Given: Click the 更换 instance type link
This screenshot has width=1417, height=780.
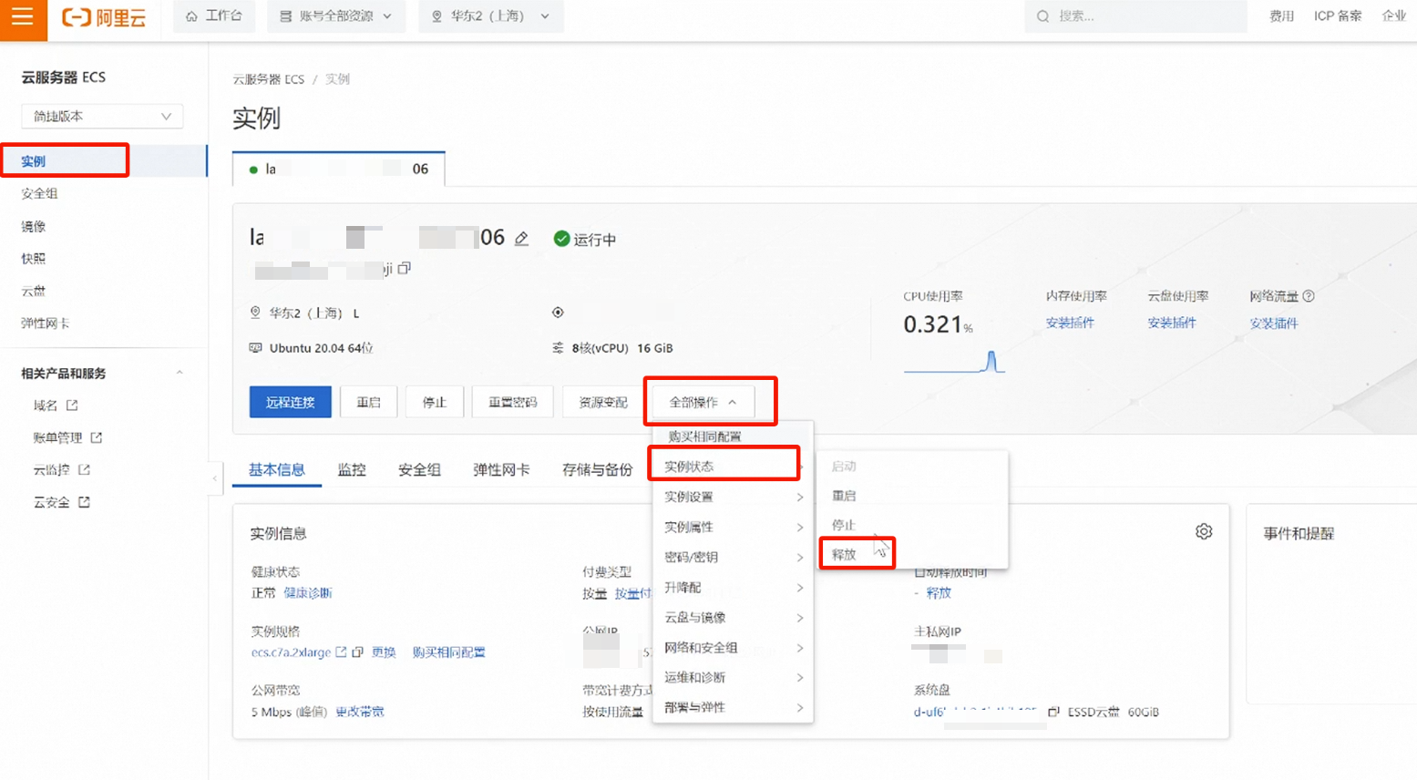Looking at the screenshot, I should point(384,652).
